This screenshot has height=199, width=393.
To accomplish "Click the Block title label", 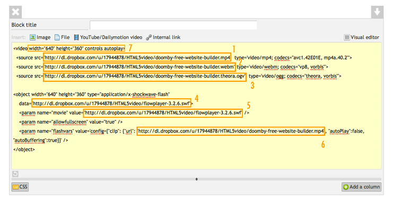I will tap(24, 25).
